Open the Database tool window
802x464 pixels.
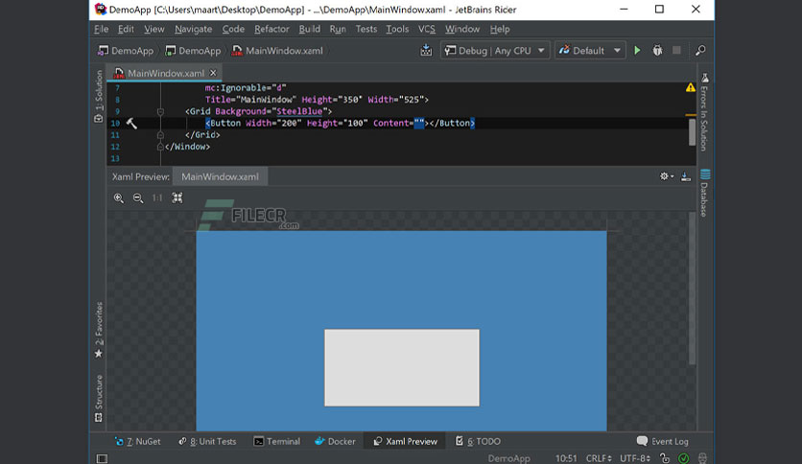coord(704,193)
